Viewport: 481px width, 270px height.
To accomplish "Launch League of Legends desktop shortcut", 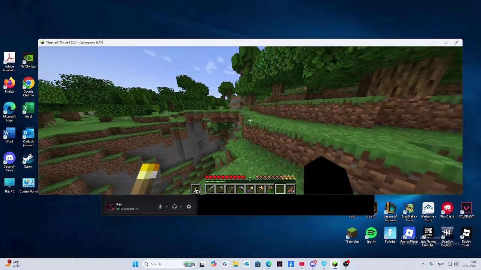I will click(390, 212).
